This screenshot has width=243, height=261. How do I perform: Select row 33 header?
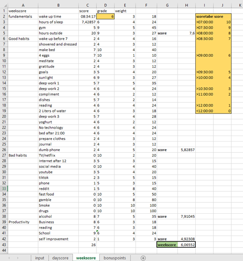click(x=4, y=189)
